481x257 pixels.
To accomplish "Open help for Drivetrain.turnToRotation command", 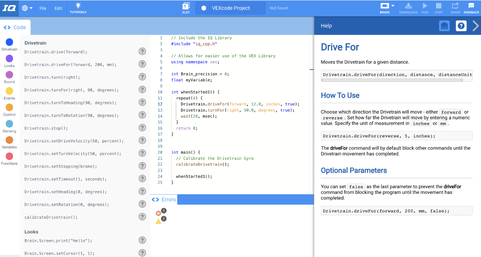I will (x=142, y=115).
